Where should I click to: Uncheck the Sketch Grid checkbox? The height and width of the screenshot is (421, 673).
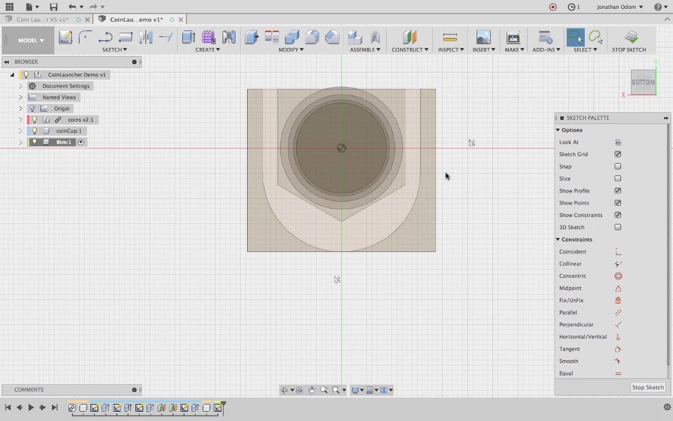point(618,155)
